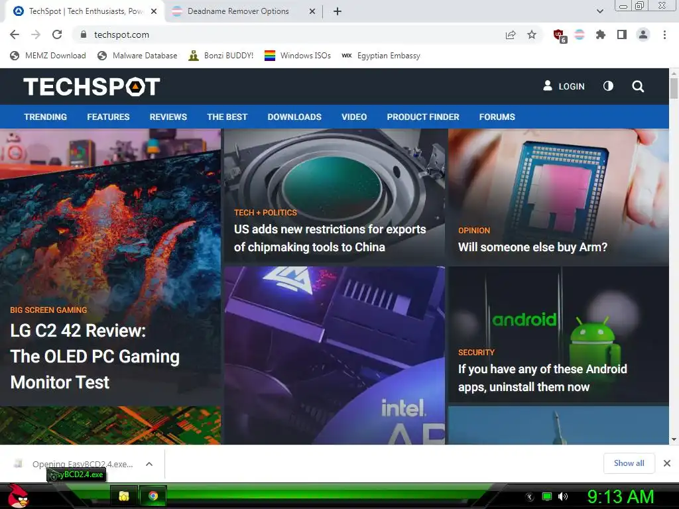Open the Egyptian Embassy bookmark
Screen dimensions: 679x509
coord(381,56)
